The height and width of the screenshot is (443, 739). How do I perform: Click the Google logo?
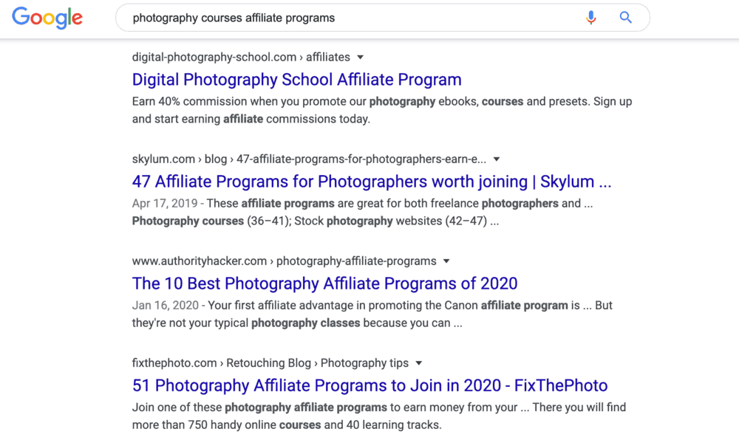pyautogui.click(x=47, y=18)
